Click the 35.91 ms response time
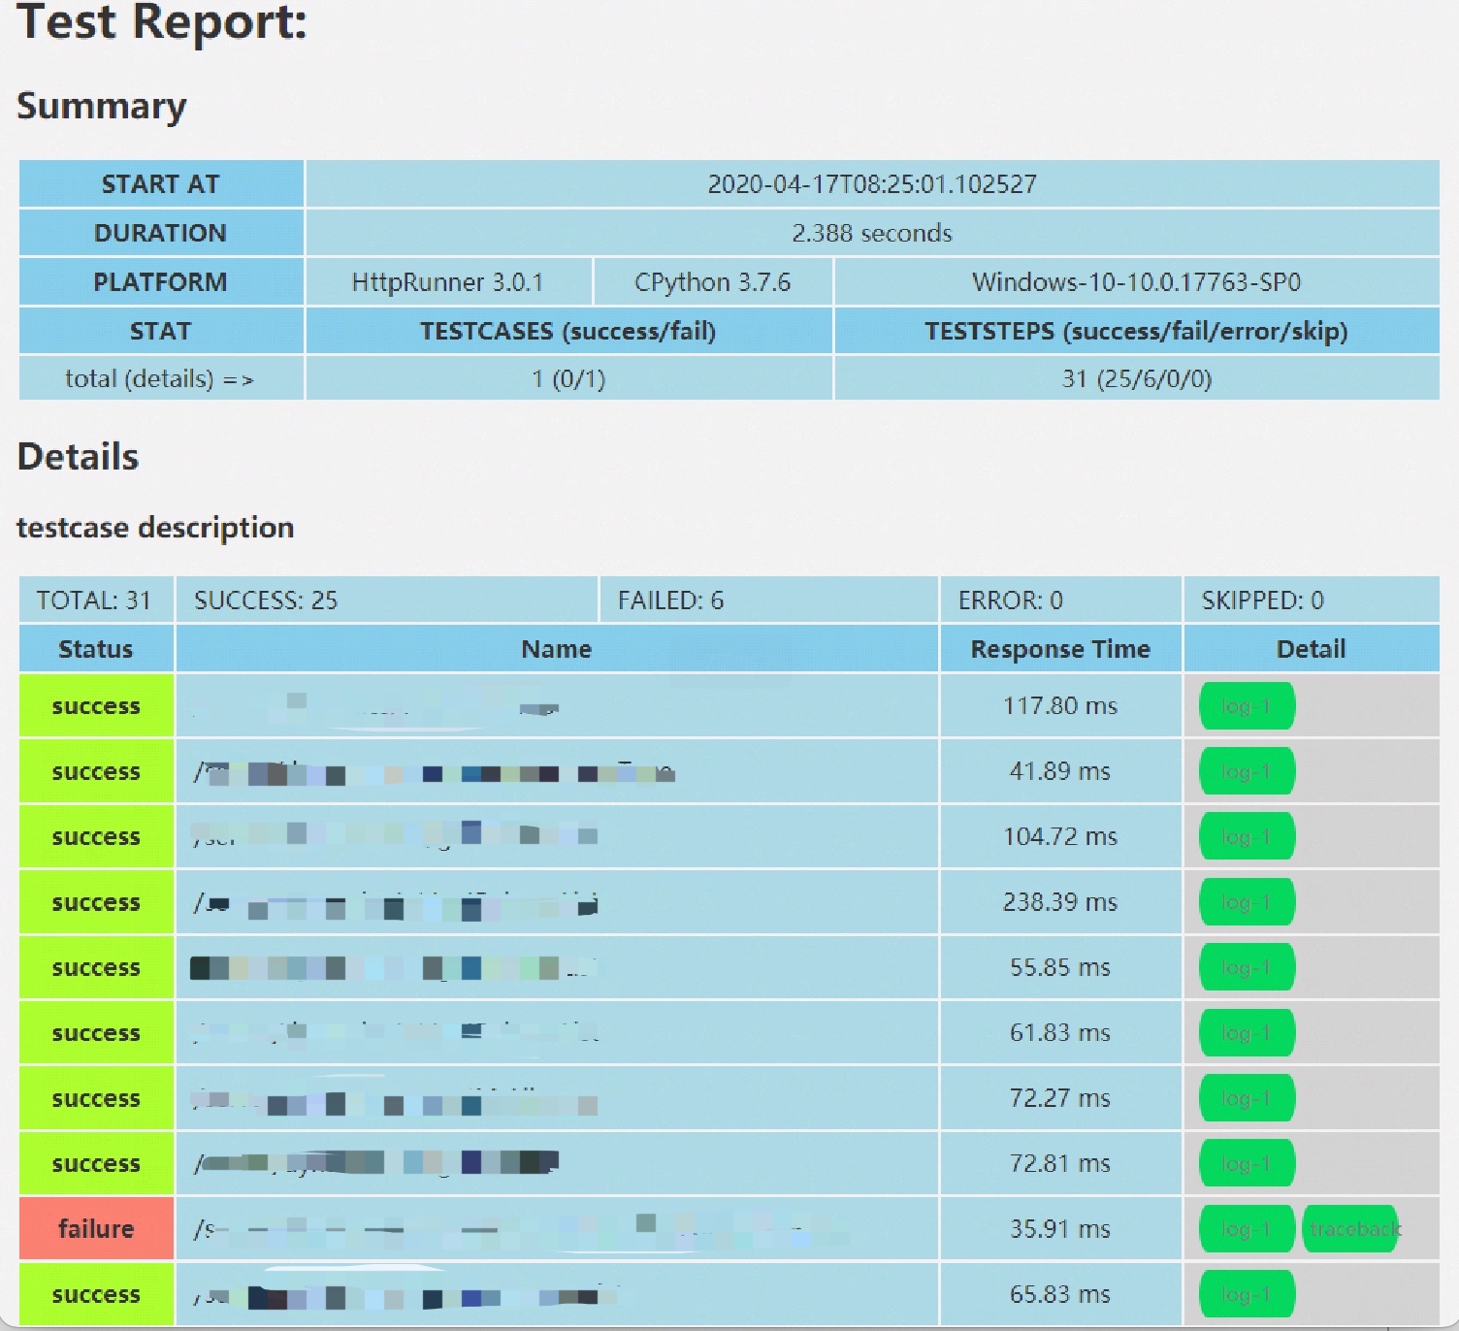1459x1331 pixels. coord(1060,1229)
